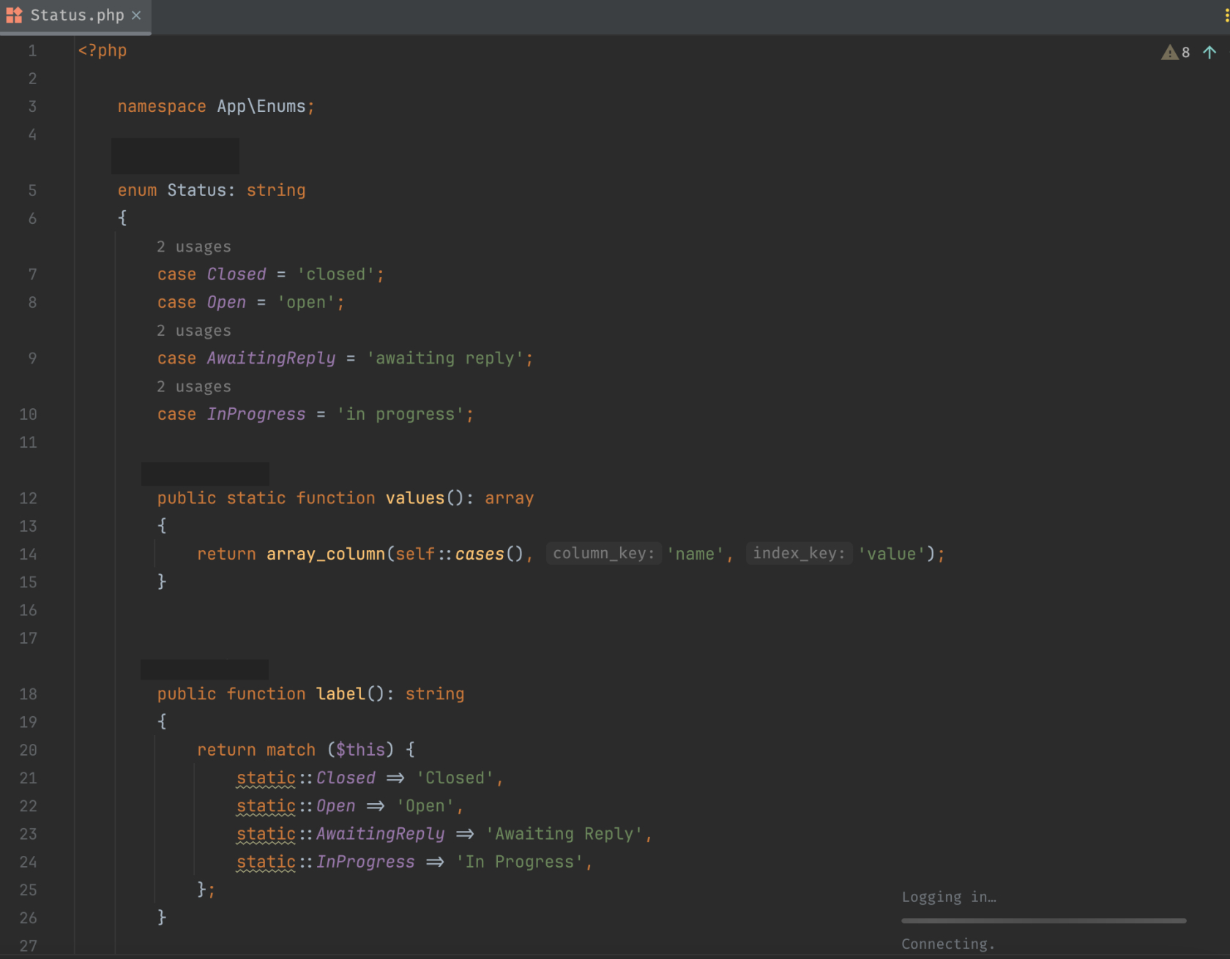This screenshot has height=959, width=1230.
Task: Click 'AwaitingReply' case name on line 9
Action: (x=271, y=358)
